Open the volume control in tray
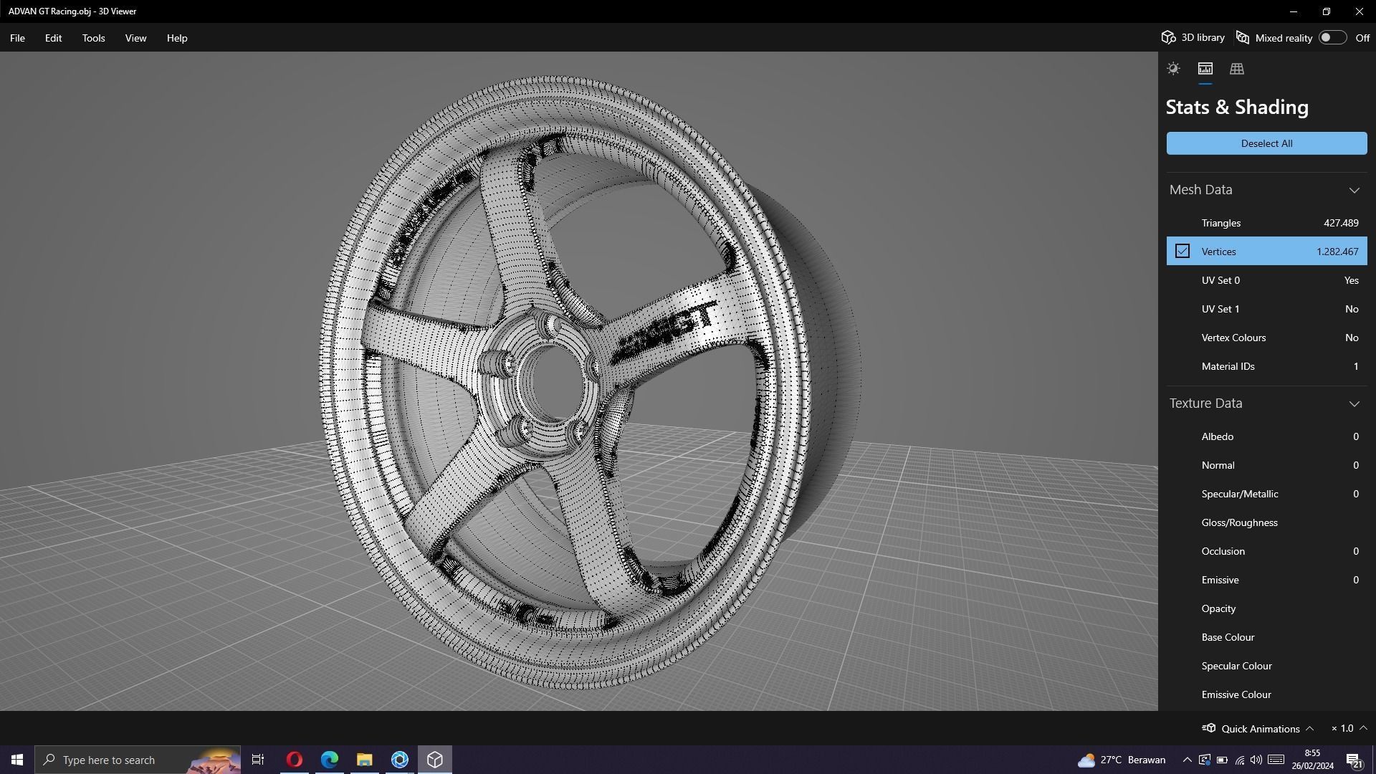 pyautogui.click(x=1256, y=760)
